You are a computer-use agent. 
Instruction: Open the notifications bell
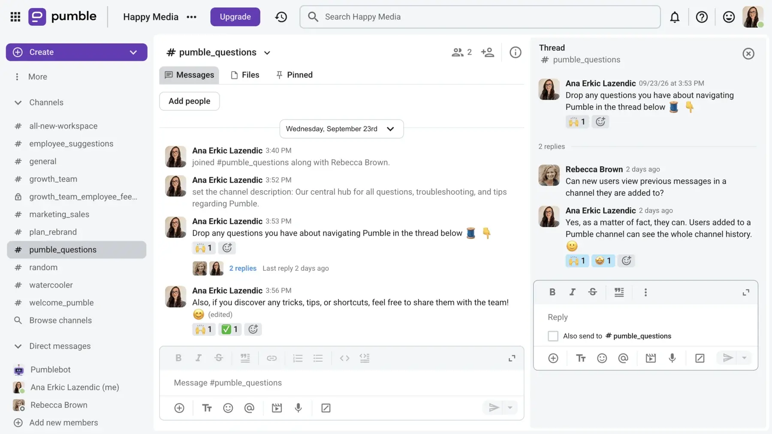(675, 17)
